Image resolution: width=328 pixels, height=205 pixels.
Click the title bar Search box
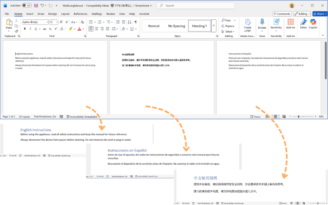[196, 6]
